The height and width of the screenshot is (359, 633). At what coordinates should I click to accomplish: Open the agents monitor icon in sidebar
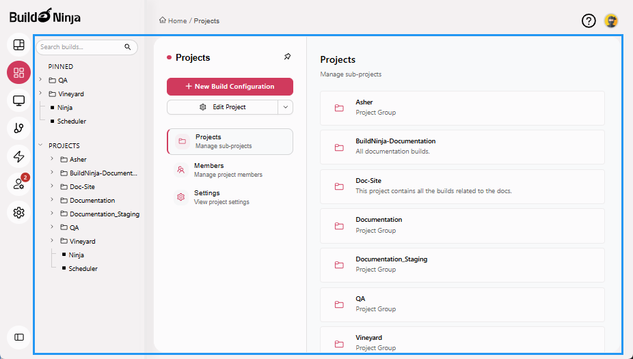click(x=18, y=100)
